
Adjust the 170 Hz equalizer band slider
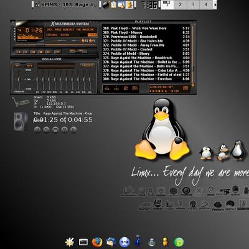(x=43, y=80)
